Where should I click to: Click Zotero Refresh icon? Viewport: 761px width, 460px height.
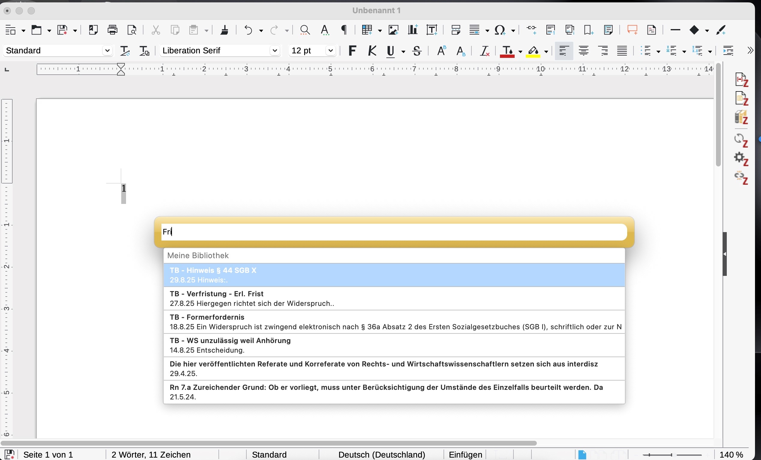(741, 140)
